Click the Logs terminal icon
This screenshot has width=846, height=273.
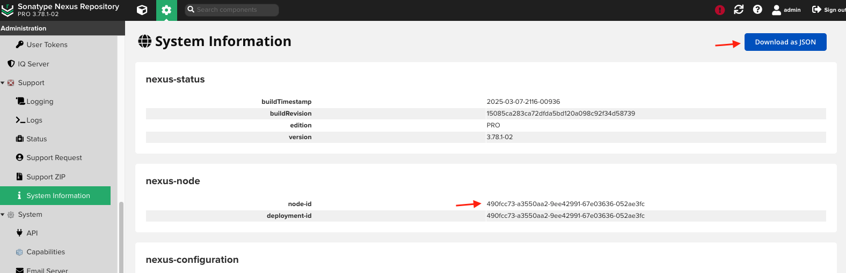20,120
